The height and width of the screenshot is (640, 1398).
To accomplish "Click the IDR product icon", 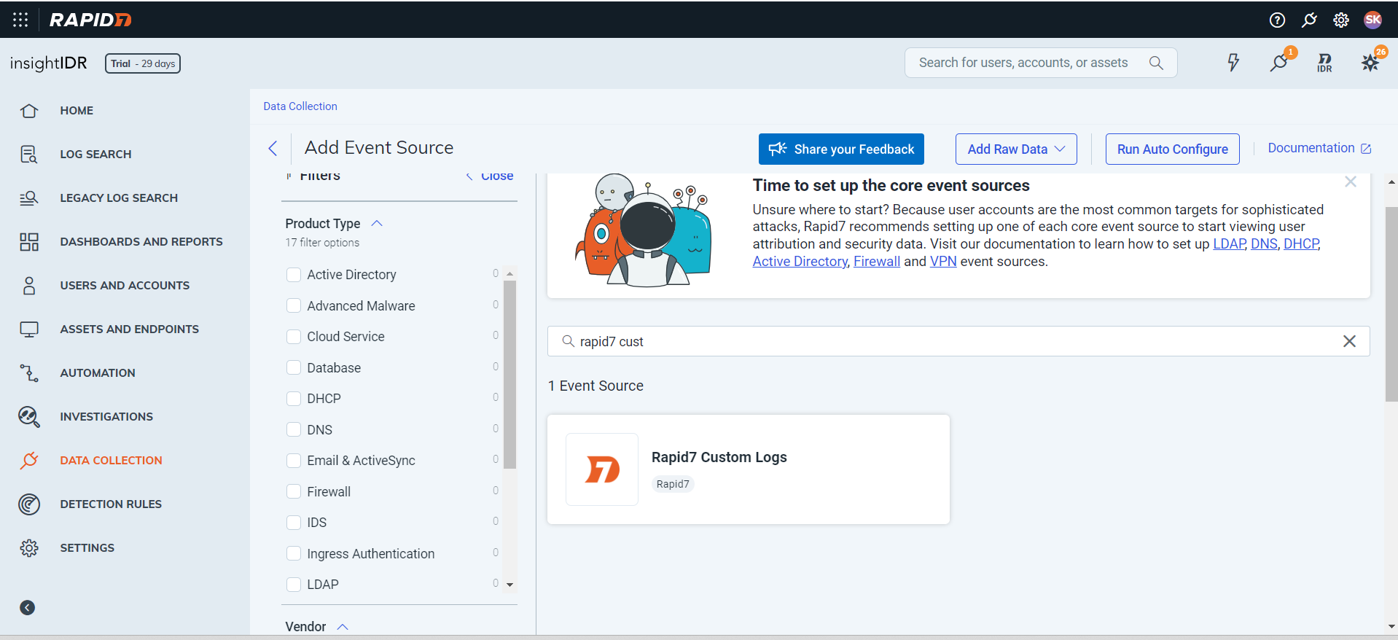I will (x=1324, y=63).
